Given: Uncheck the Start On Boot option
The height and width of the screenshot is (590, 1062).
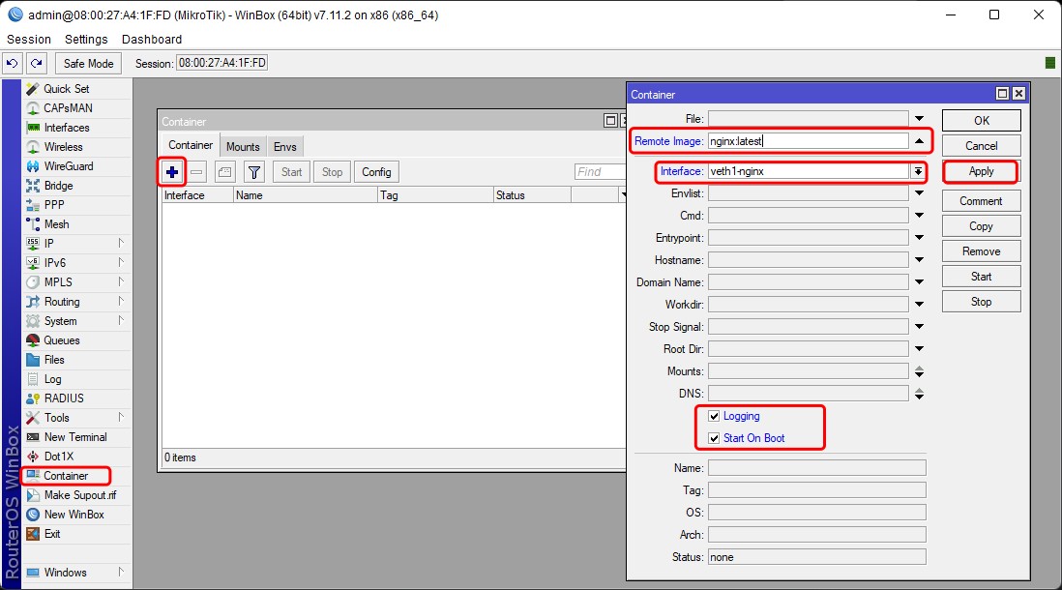Looking at the screenshot, I should (714, 438).
